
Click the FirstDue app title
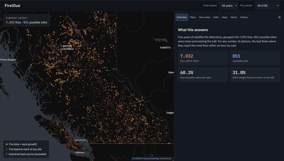coord(12,6)
